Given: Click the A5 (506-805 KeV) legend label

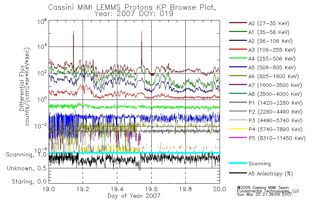Looking at the screenshot, I should (x=272, y=68).
